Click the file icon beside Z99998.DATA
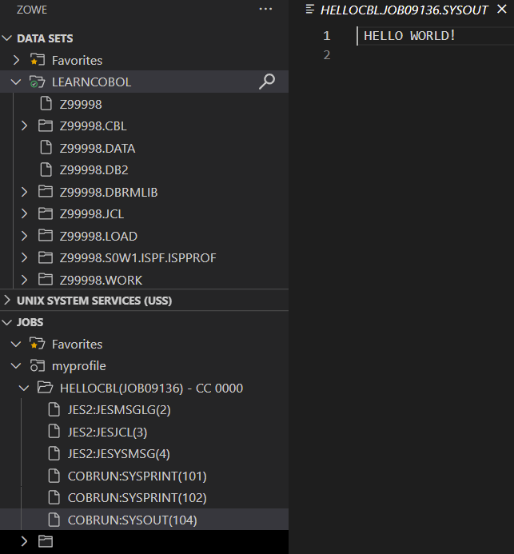 point(46,148)
